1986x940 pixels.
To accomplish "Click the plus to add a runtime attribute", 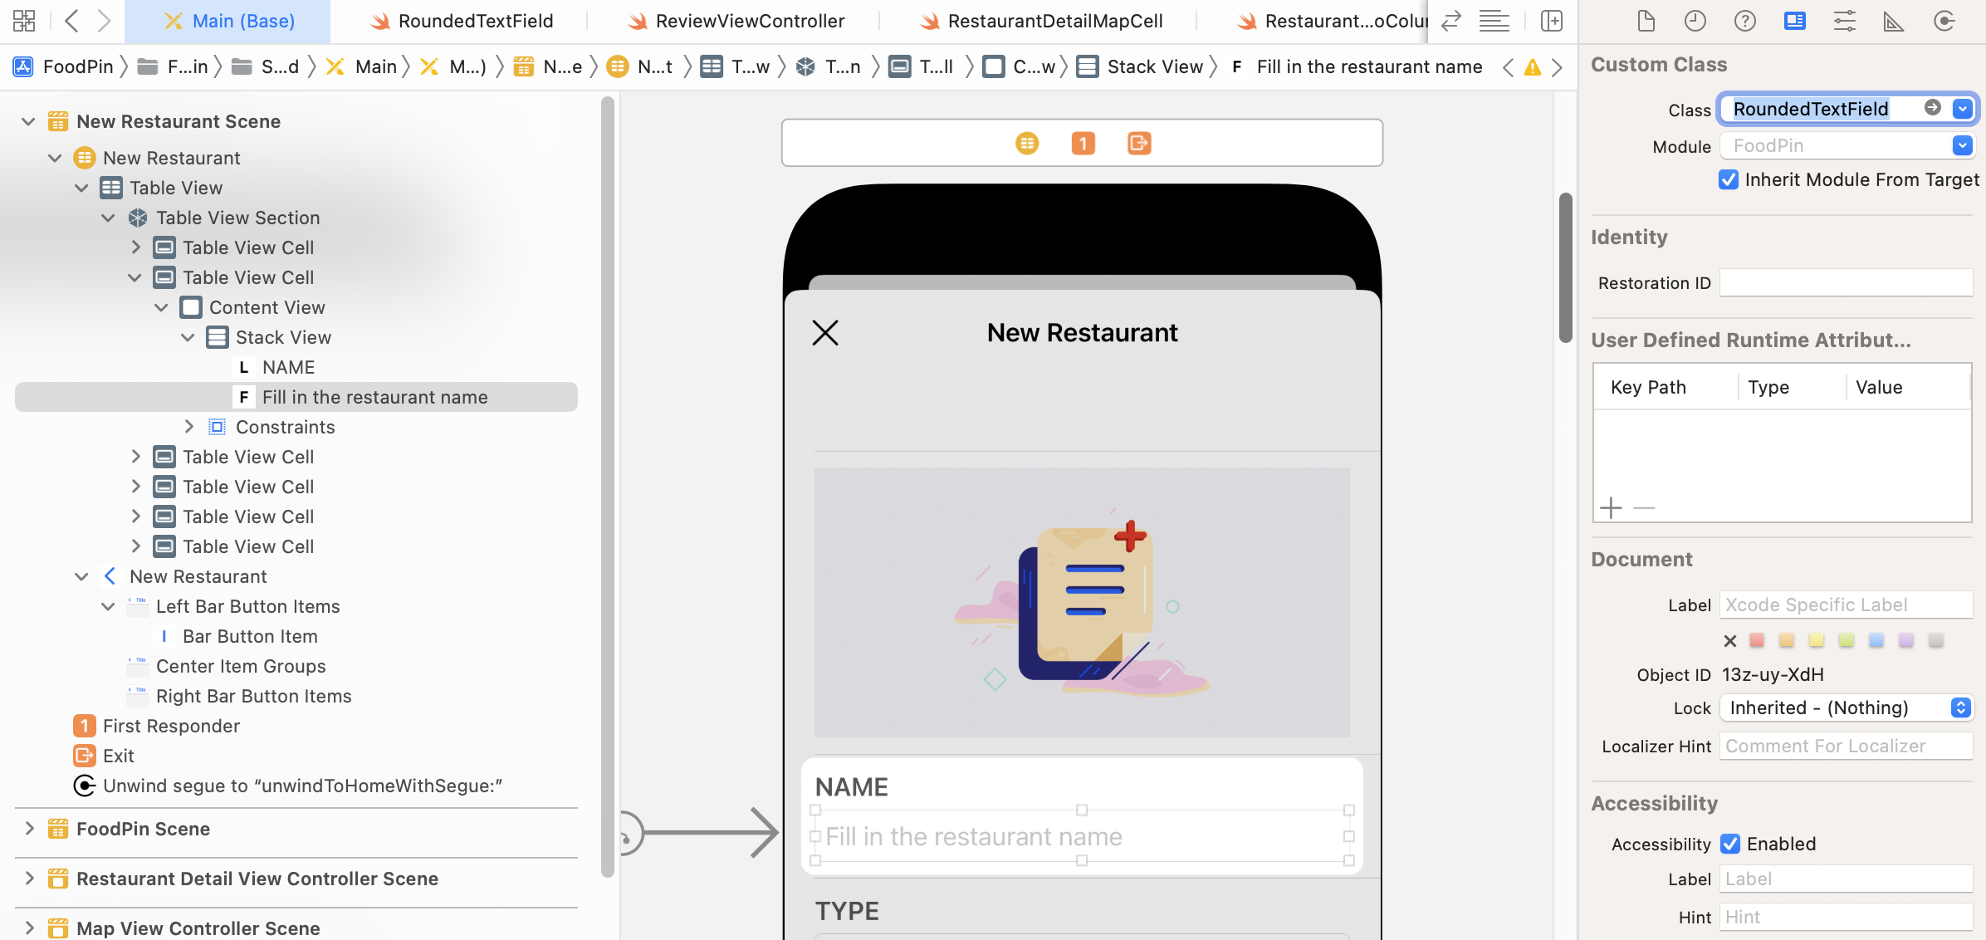I will [1611, 507].
